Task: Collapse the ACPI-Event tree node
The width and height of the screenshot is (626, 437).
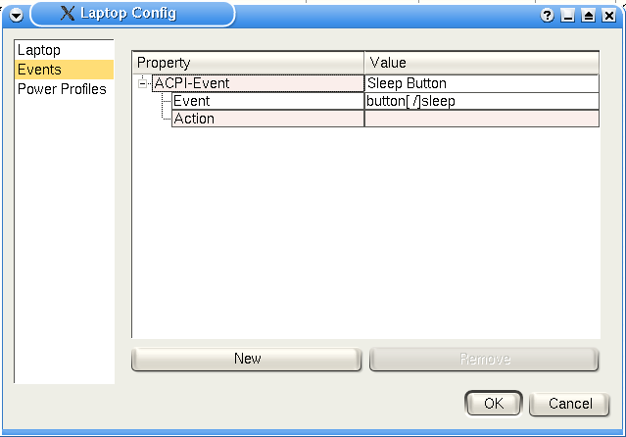Action: (142, 83)
